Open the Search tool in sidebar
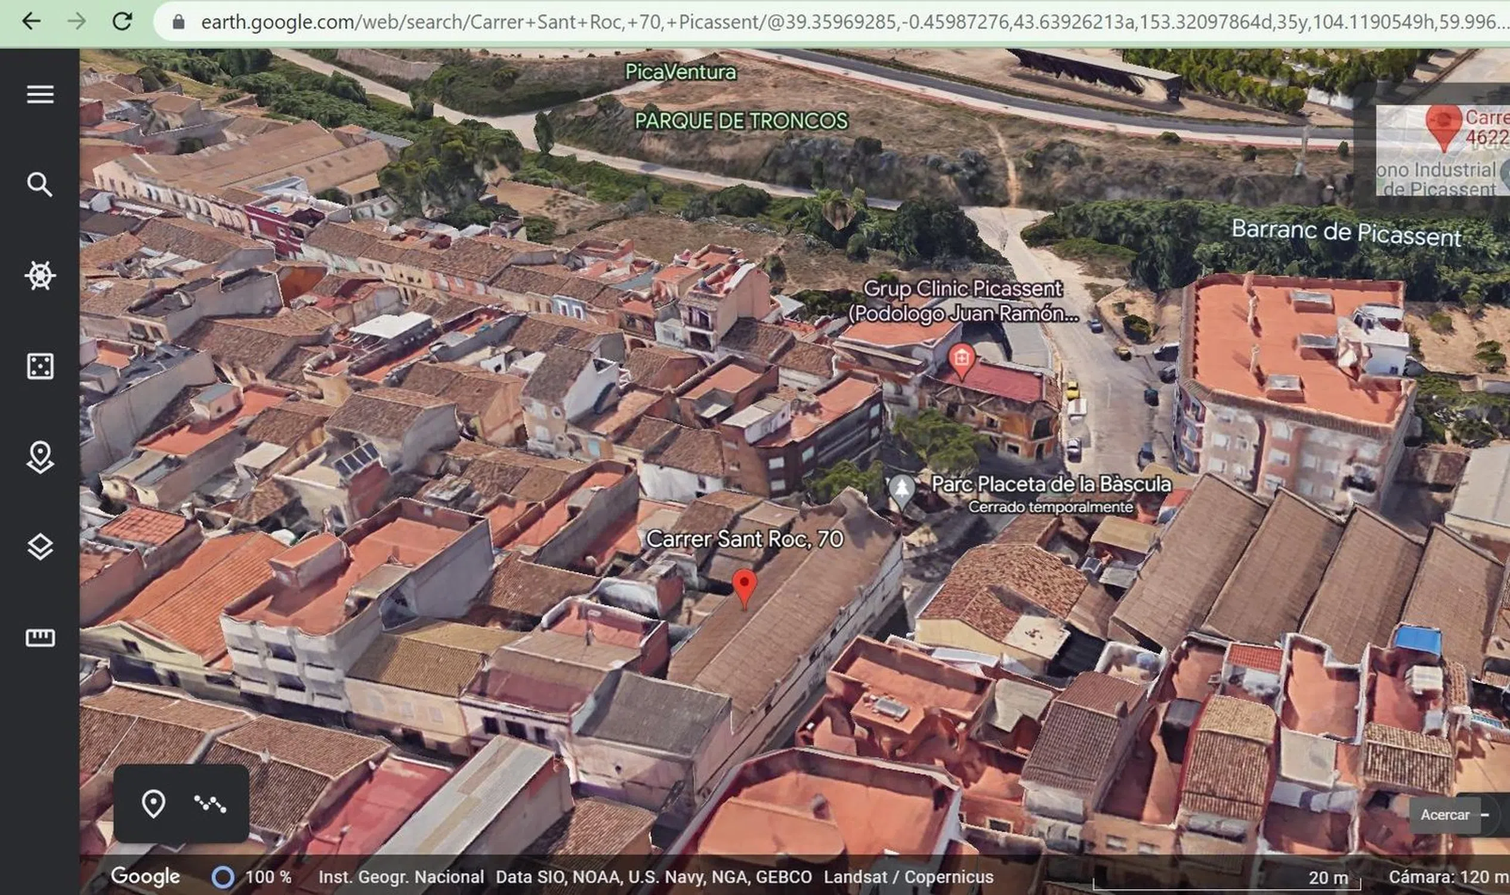 click(x=40, y=184)
